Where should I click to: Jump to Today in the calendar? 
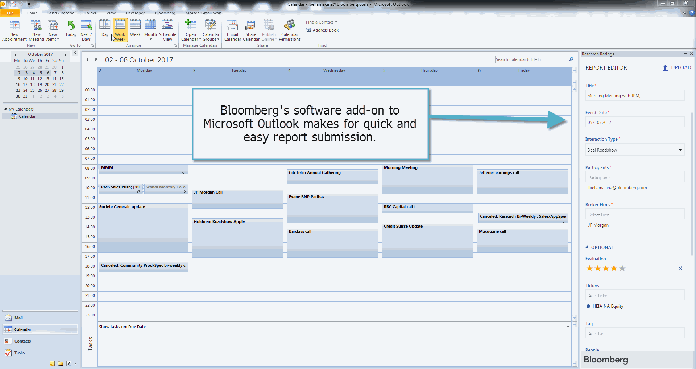pos(71,29)
